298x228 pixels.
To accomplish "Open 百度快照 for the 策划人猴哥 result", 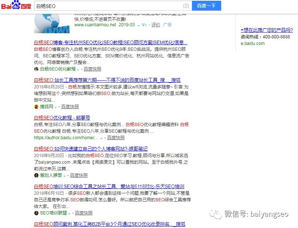I will [79, 175].
